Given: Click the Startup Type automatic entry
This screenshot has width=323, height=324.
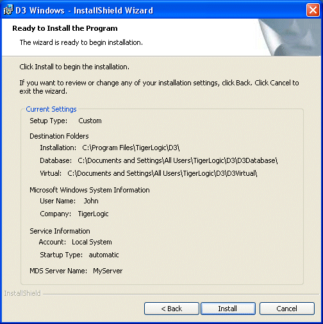Looking at the screenshot, I should click(x=79, y=255).
